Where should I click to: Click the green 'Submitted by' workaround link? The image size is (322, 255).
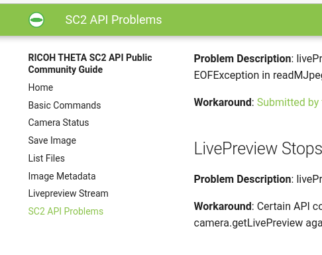point(290,103)
